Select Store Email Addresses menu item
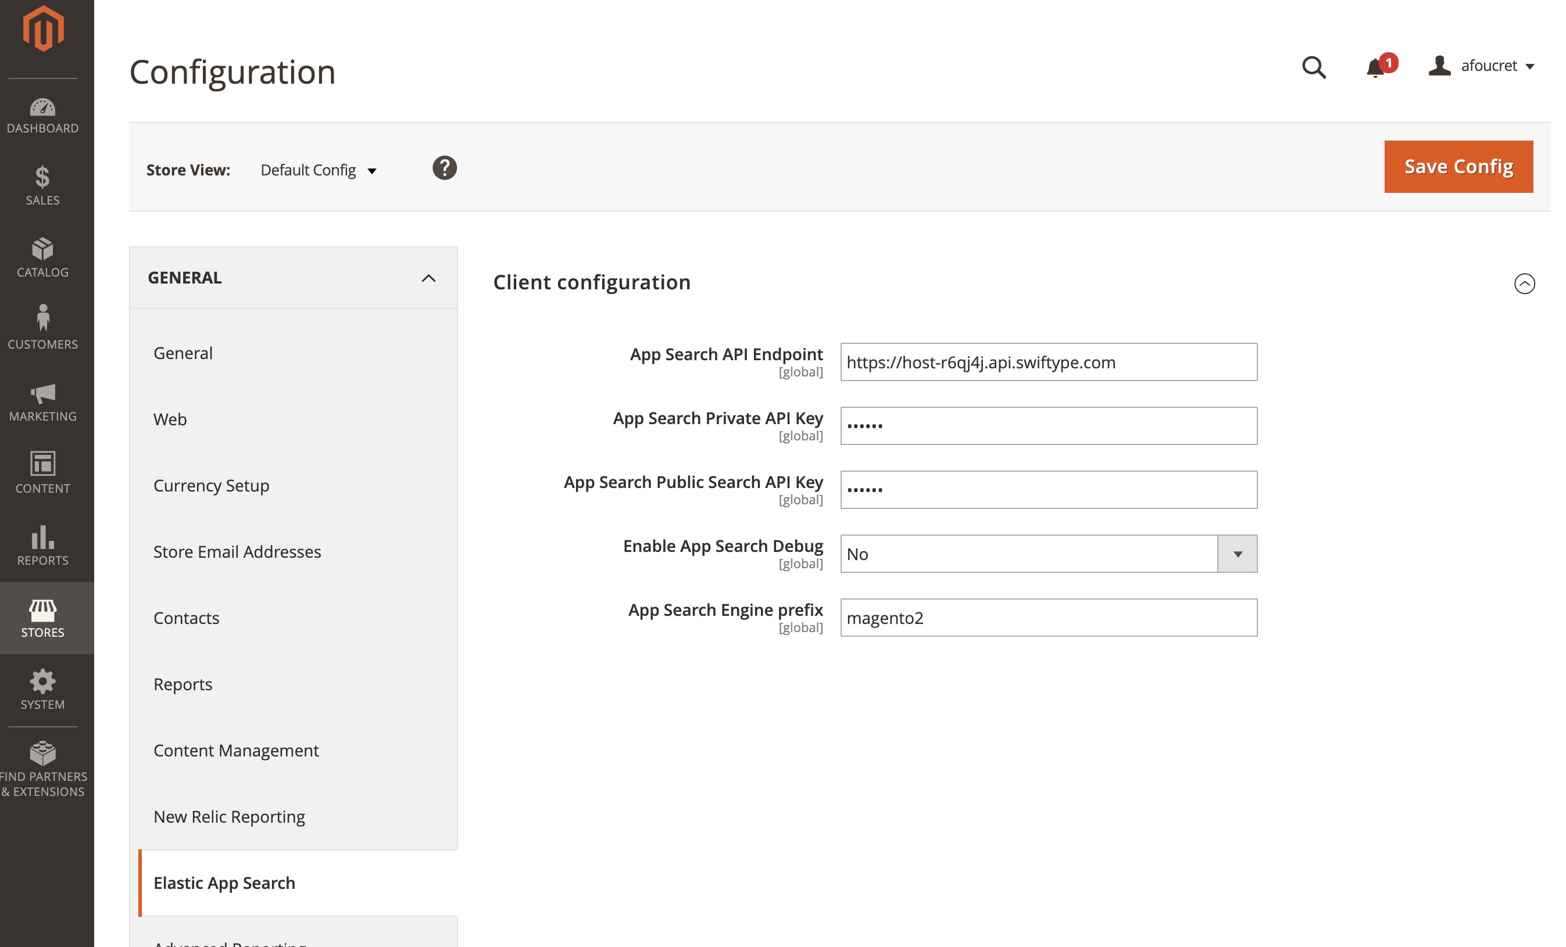Viewport: 1566px width, 947px height. point(237,551)
